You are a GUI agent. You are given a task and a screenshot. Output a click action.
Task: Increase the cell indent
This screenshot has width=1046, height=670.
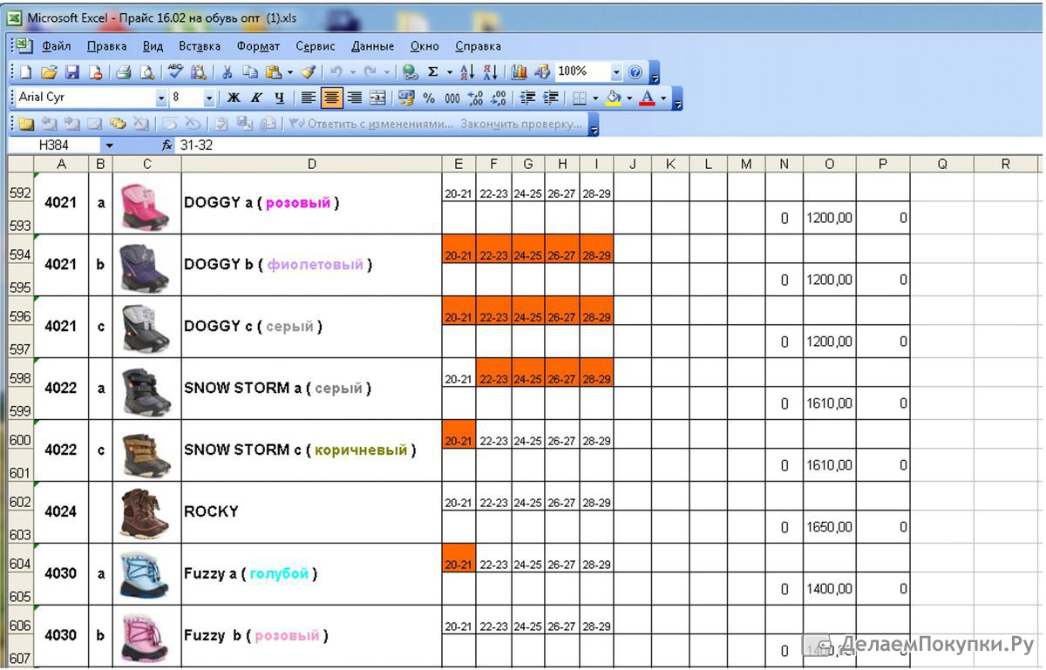550,98
